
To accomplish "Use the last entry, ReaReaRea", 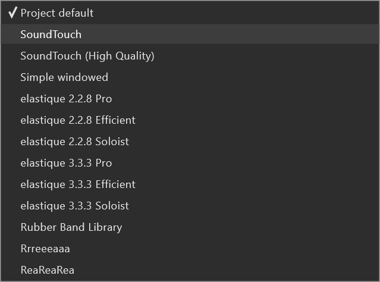I will pos(190,270).
